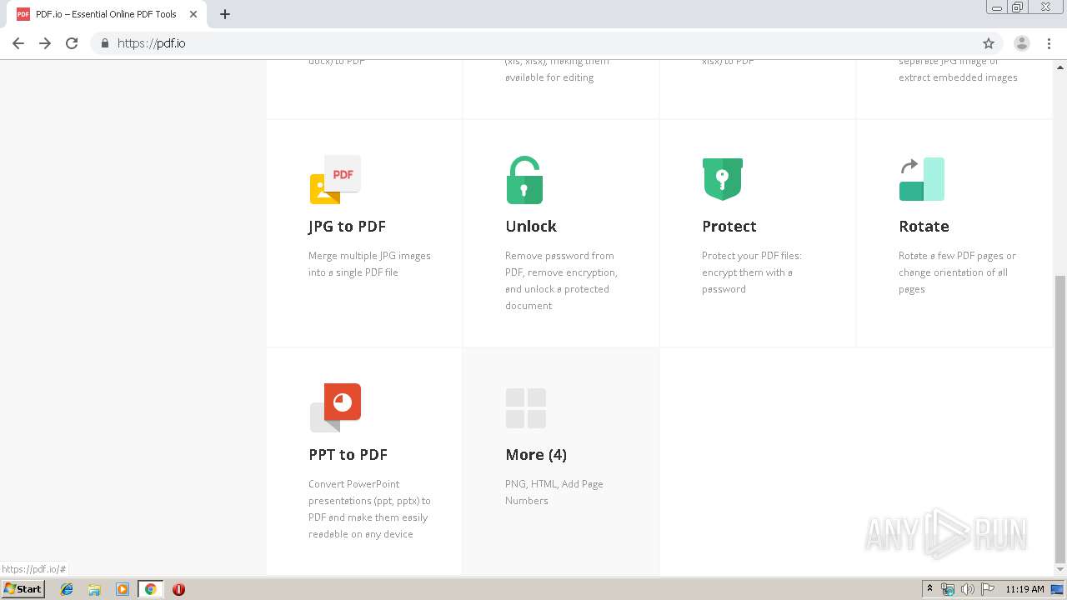
Task: Open the Chrome three-dot menu
Action: point(1049,43)
